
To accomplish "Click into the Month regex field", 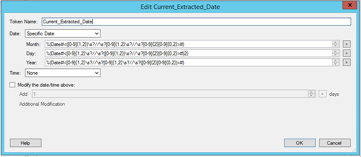I will pos(188,44).
